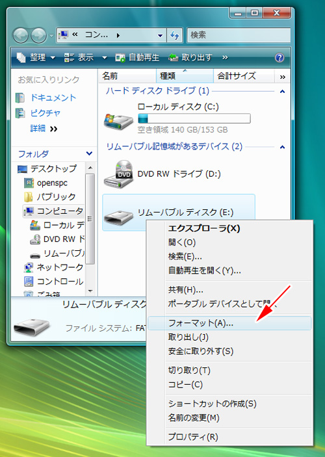This screenshot has height=457, width=325.
Task: Click the back navigation arrow button
Action: pos(20,36)
